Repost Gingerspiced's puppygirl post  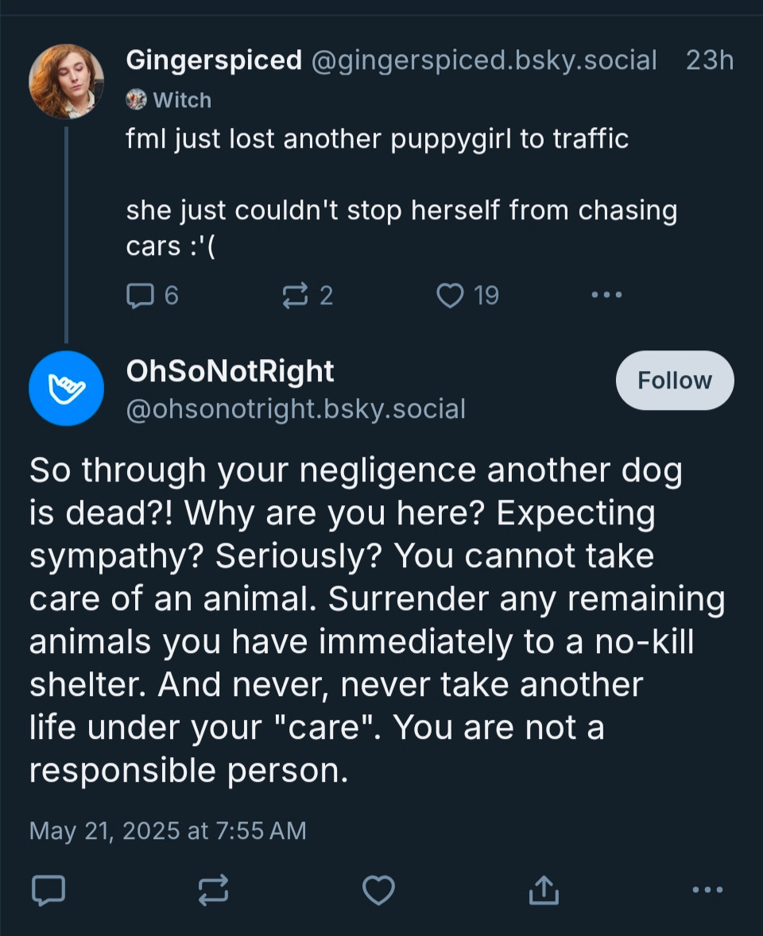tap(308, 296)
